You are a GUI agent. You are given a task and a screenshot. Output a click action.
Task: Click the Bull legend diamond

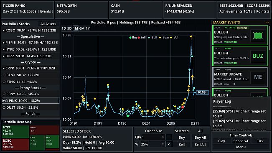149,38
